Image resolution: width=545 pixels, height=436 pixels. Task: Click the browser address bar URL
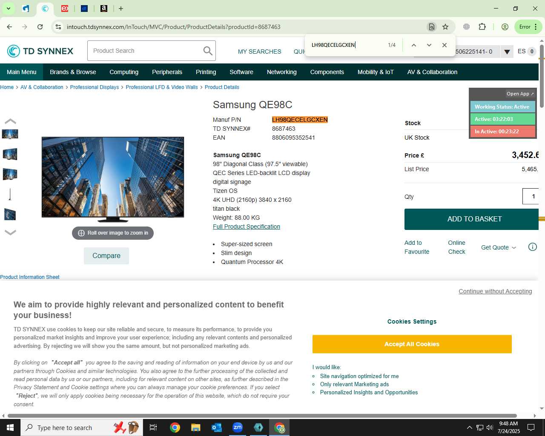coord(173,27)
